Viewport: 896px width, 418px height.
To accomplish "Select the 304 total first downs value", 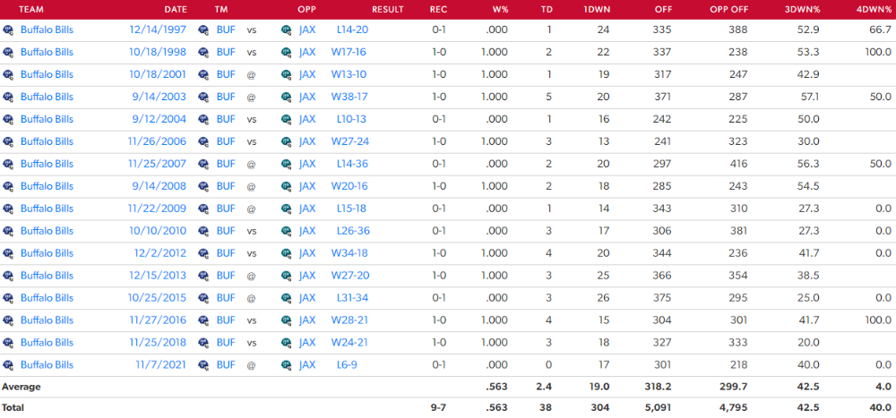I will (x=600, y=408).
